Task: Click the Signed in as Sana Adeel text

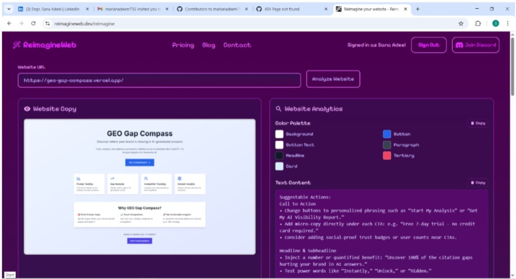Action: [x=376, y=45]
